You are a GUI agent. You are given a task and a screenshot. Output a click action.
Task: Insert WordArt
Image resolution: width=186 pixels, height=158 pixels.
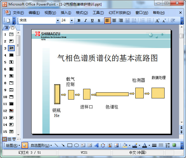(96, 145)
